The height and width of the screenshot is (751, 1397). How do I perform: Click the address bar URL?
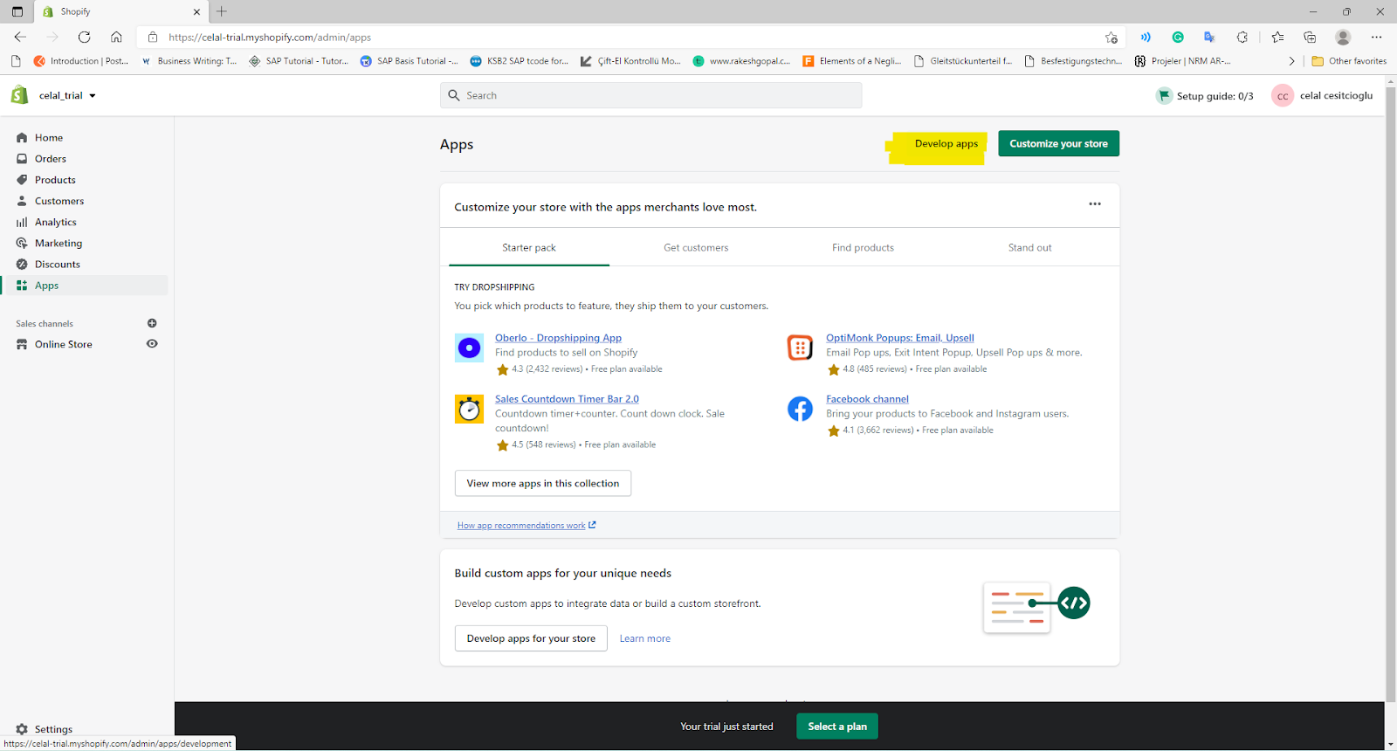(x=270, y=38)
